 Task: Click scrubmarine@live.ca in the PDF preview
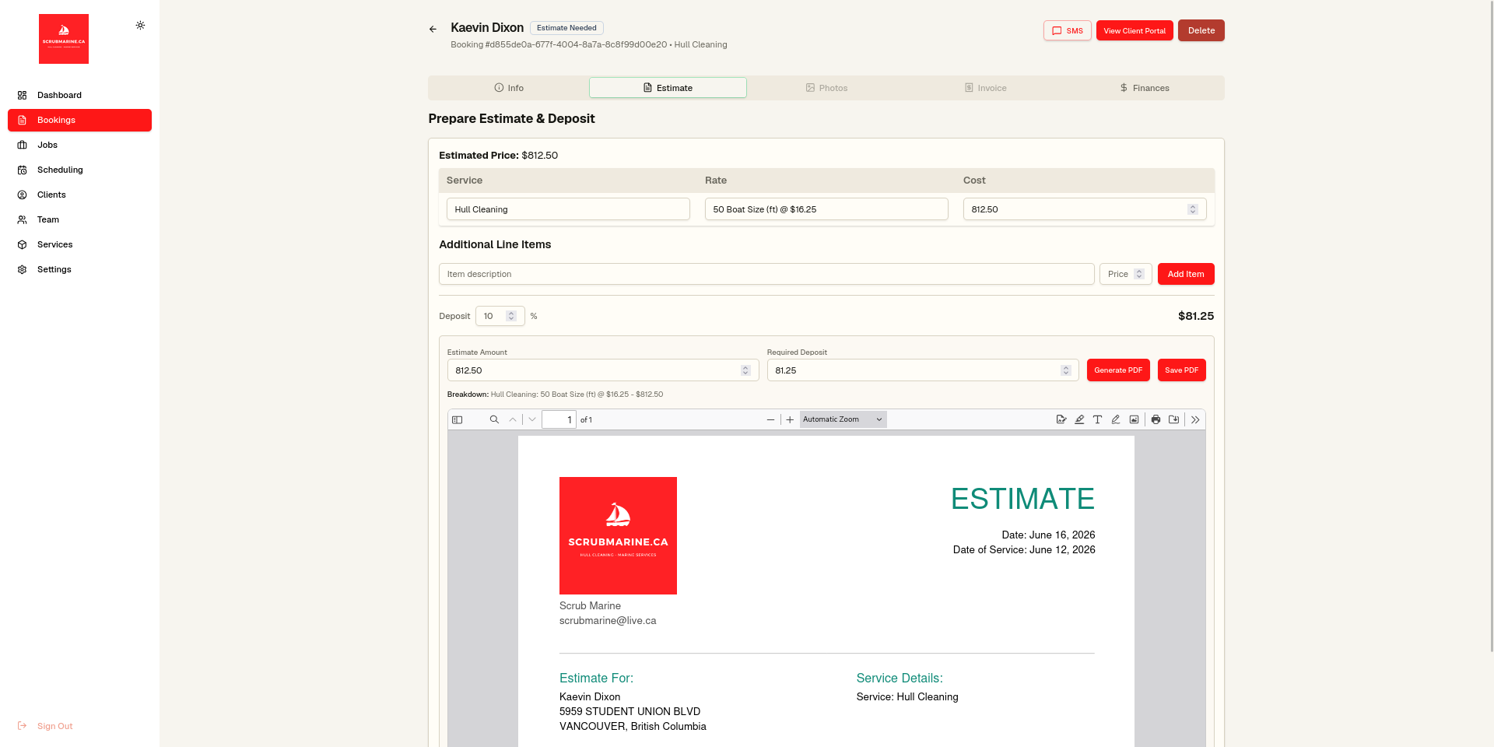[608, 621]
